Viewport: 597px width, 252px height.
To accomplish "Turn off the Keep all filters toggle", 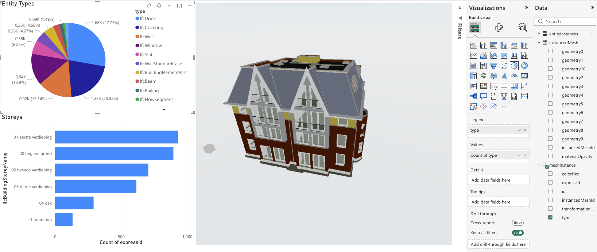I will [x=517, y=233].
